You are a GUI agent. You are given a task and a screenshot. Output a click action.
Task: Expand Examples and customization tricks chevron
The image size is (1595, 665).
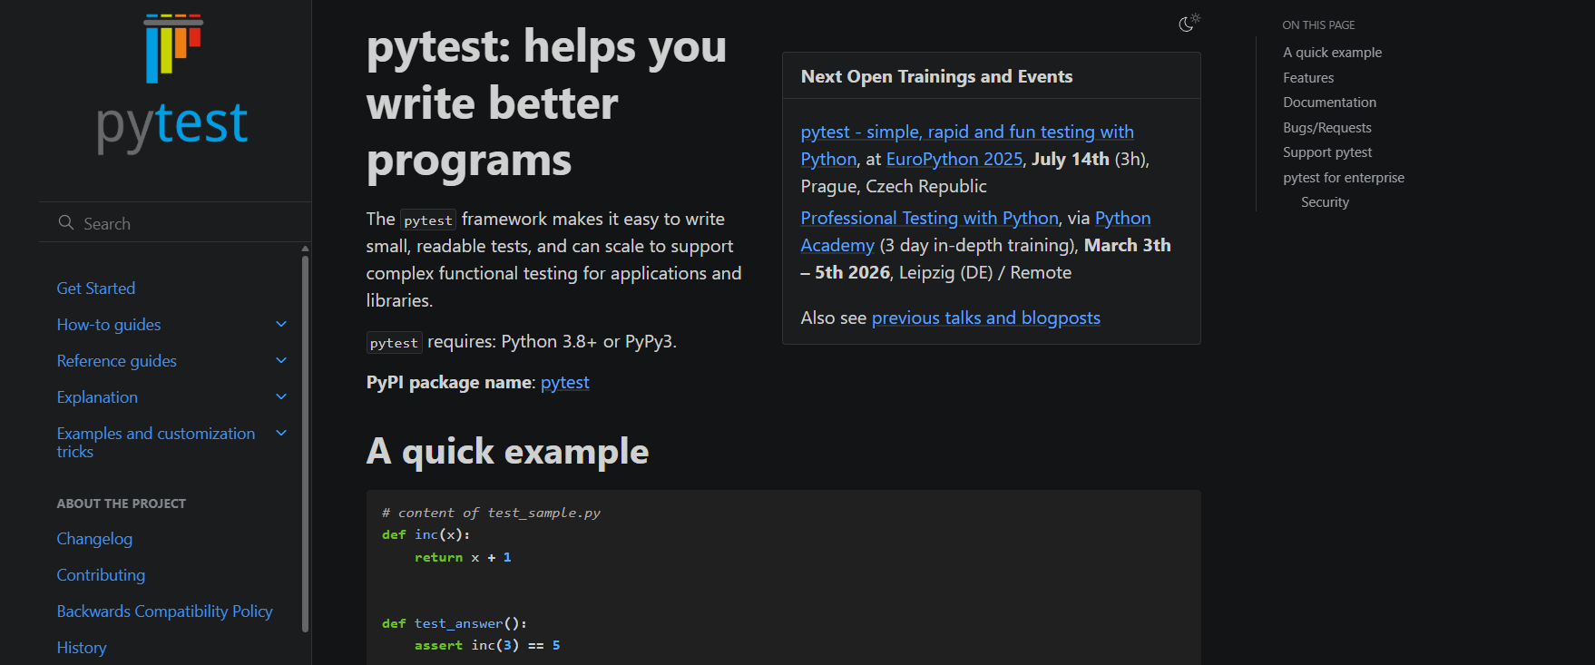pyautogui.click(x=281, y=433)
